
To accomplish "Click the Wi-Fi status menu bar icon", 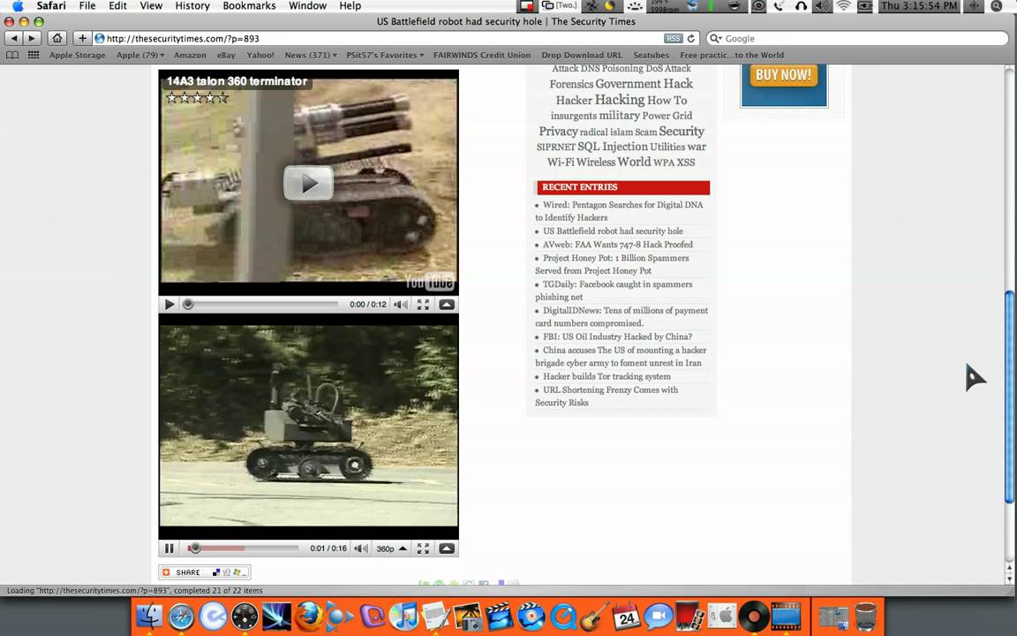I will pos(843,6).
